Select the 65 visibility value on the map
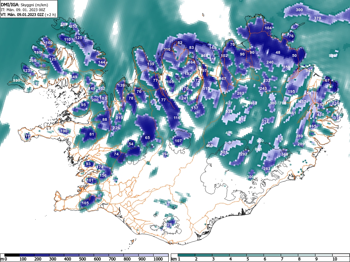The width and height of the screenshot is (350, 262). 147,138
